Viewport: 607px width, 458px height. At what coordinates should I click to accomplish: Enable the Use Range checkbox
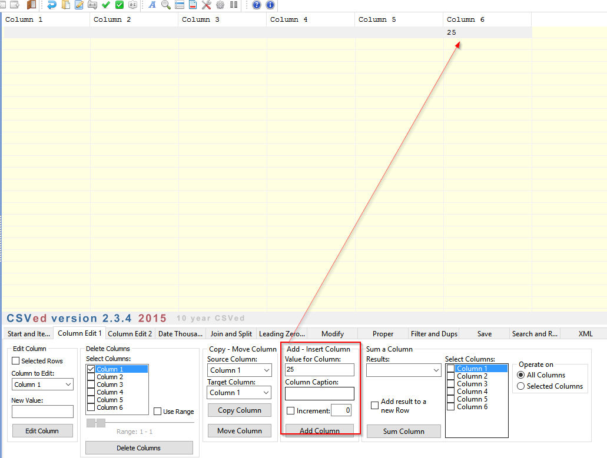point(158,411)
